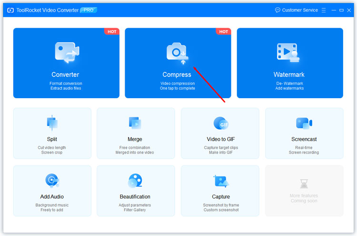Click the Merge tool icon
This screenshot has height=236, width=357.
tap(135, 123)
